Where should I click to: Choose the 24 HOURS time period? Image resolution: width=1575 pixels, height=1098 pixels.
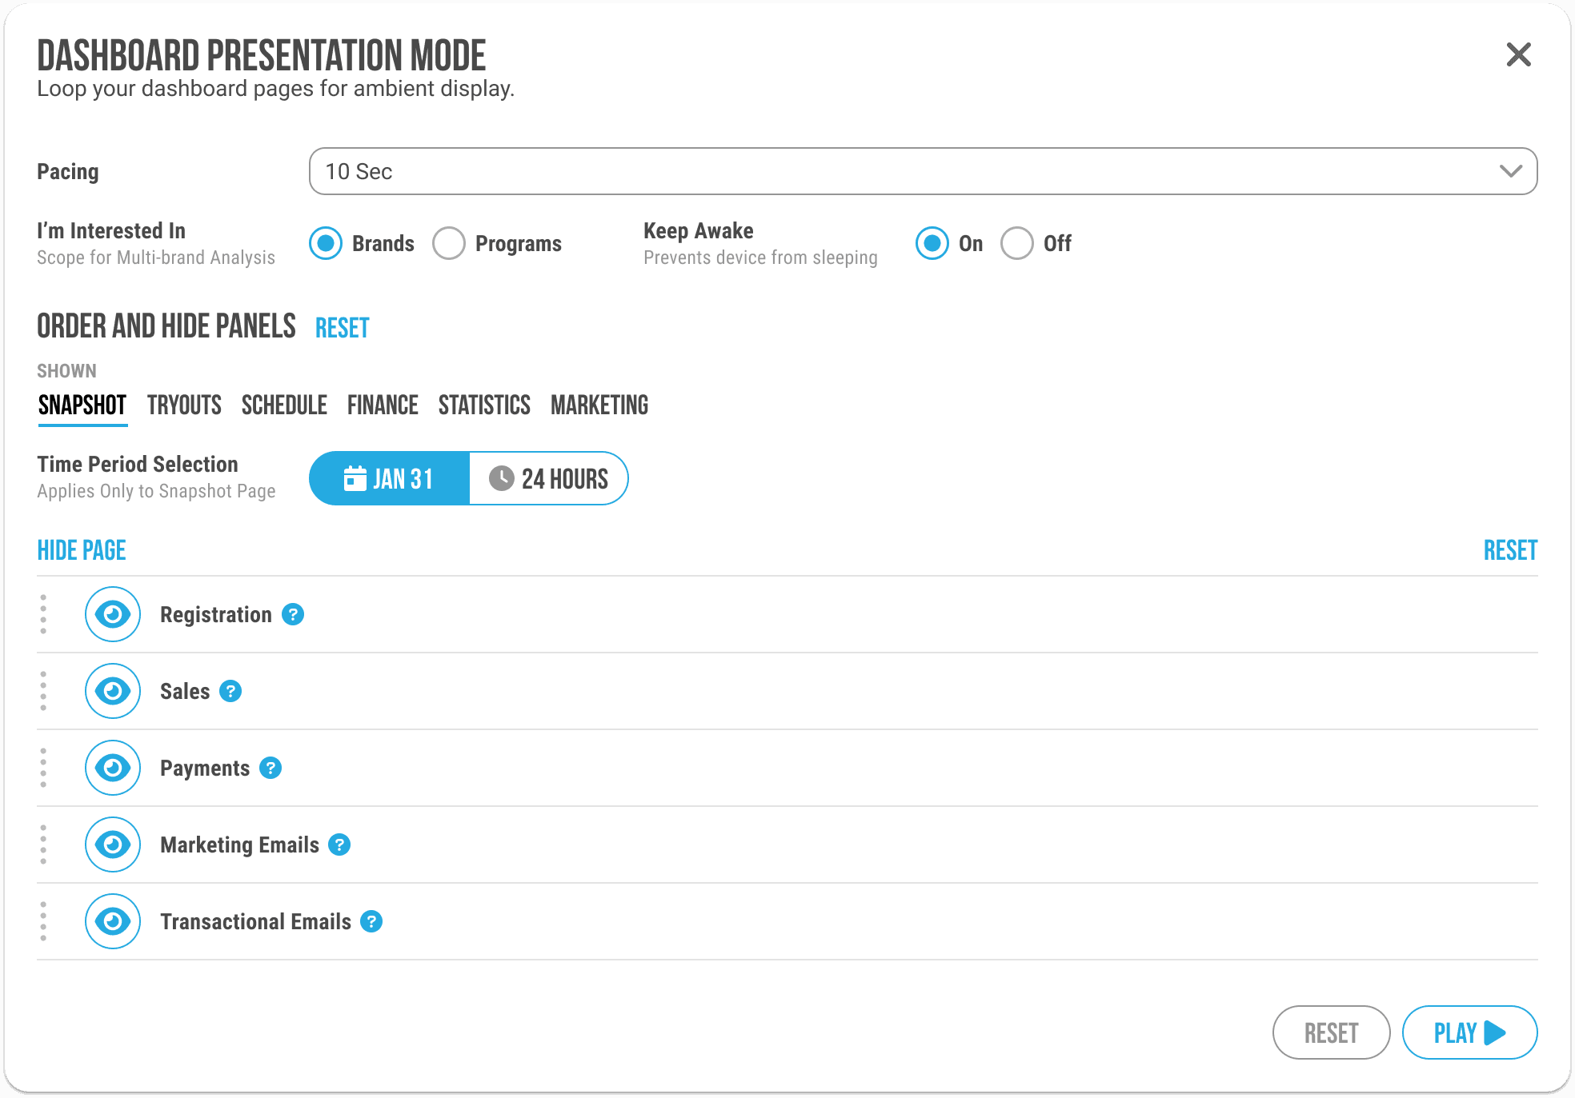pos(549,478)
